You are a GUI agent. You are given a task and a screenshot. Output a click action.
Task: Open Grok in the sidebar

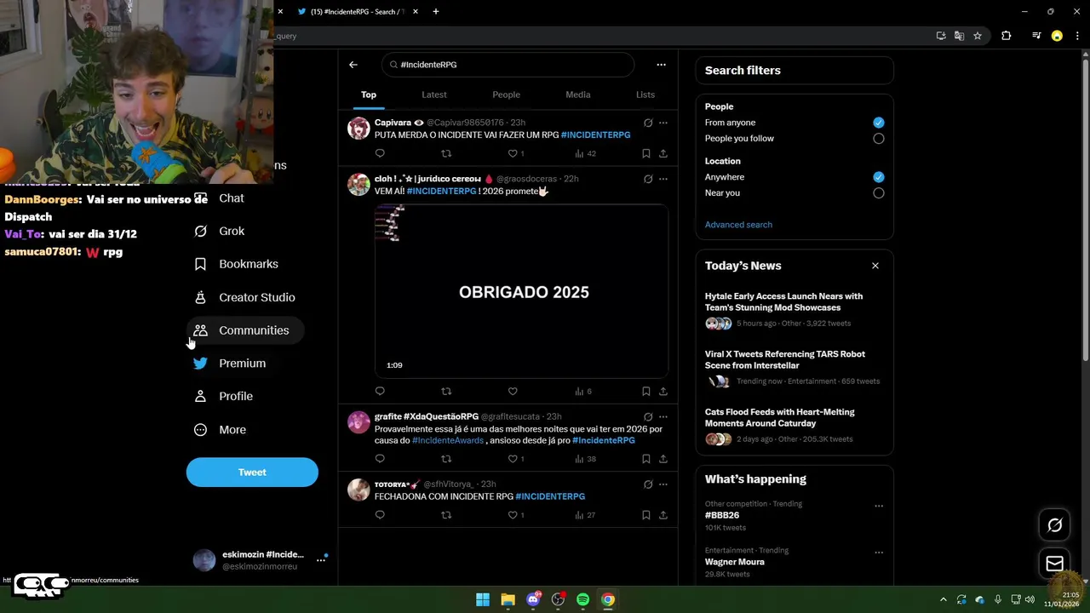point(220,232)
